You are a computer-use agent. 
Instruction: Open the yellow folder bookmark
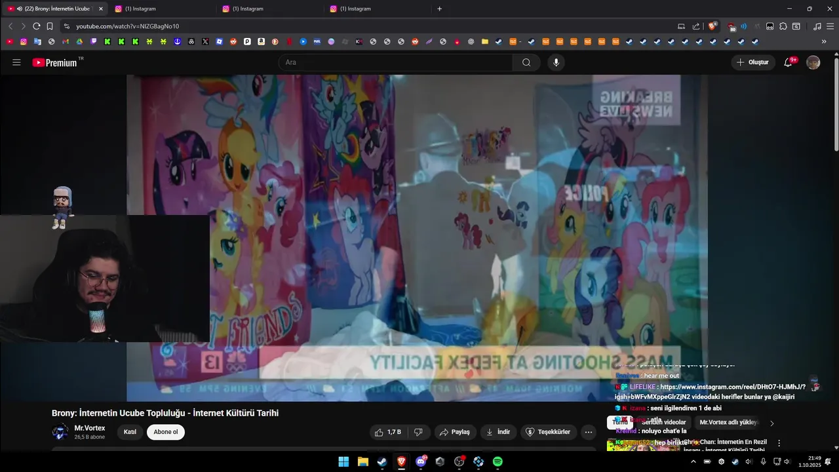[x=485, y=41]
